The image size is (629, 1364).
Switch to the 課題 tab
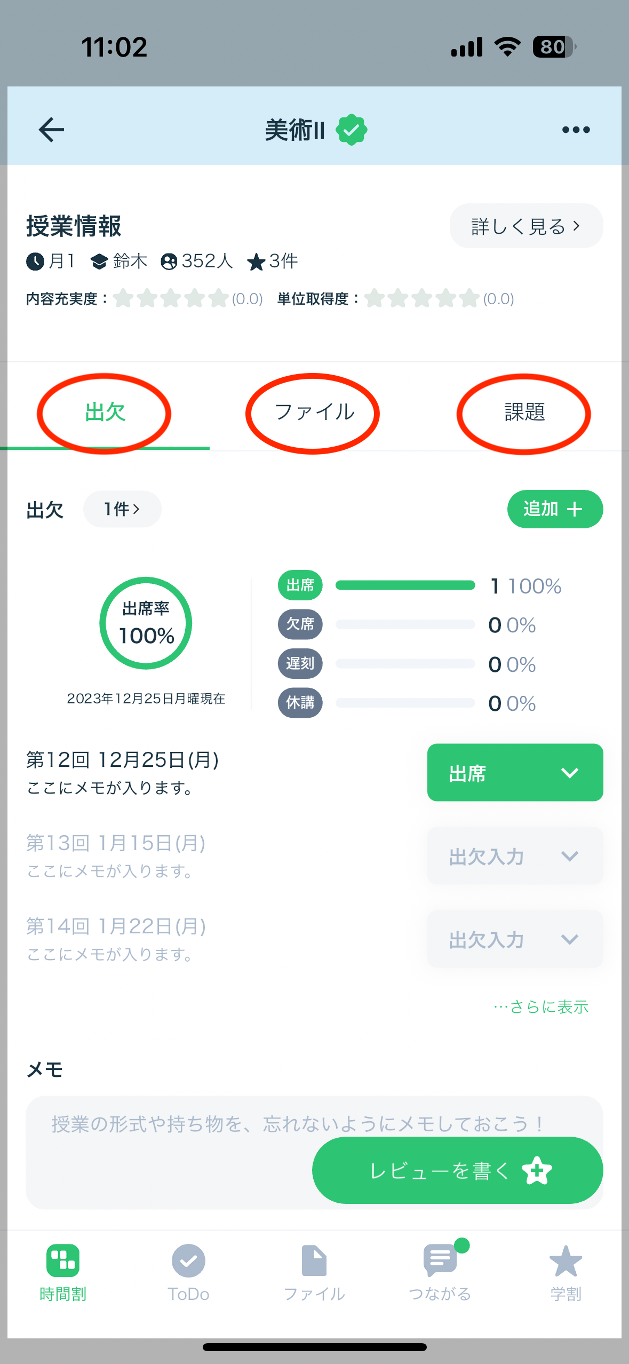pyautogui.click(x=524, y=412)
